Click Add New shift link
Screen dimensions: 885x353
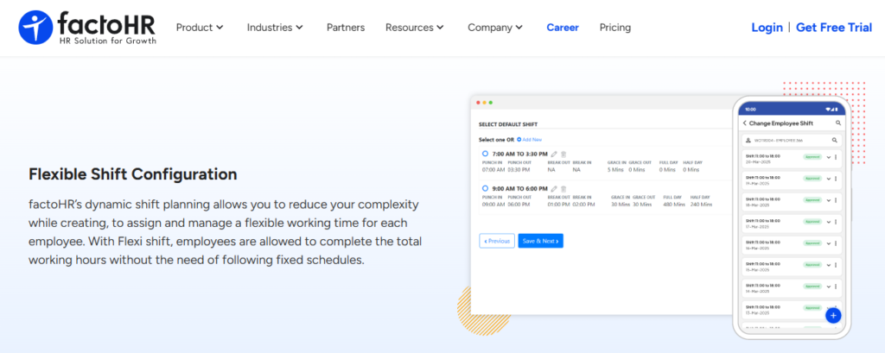point(530,139)
